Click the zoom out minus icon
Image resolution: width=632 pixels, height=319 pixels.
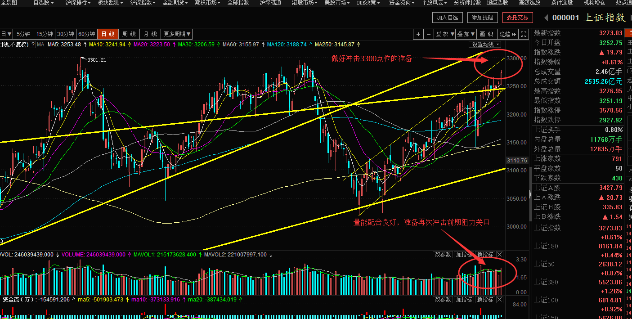coord(428,34)
